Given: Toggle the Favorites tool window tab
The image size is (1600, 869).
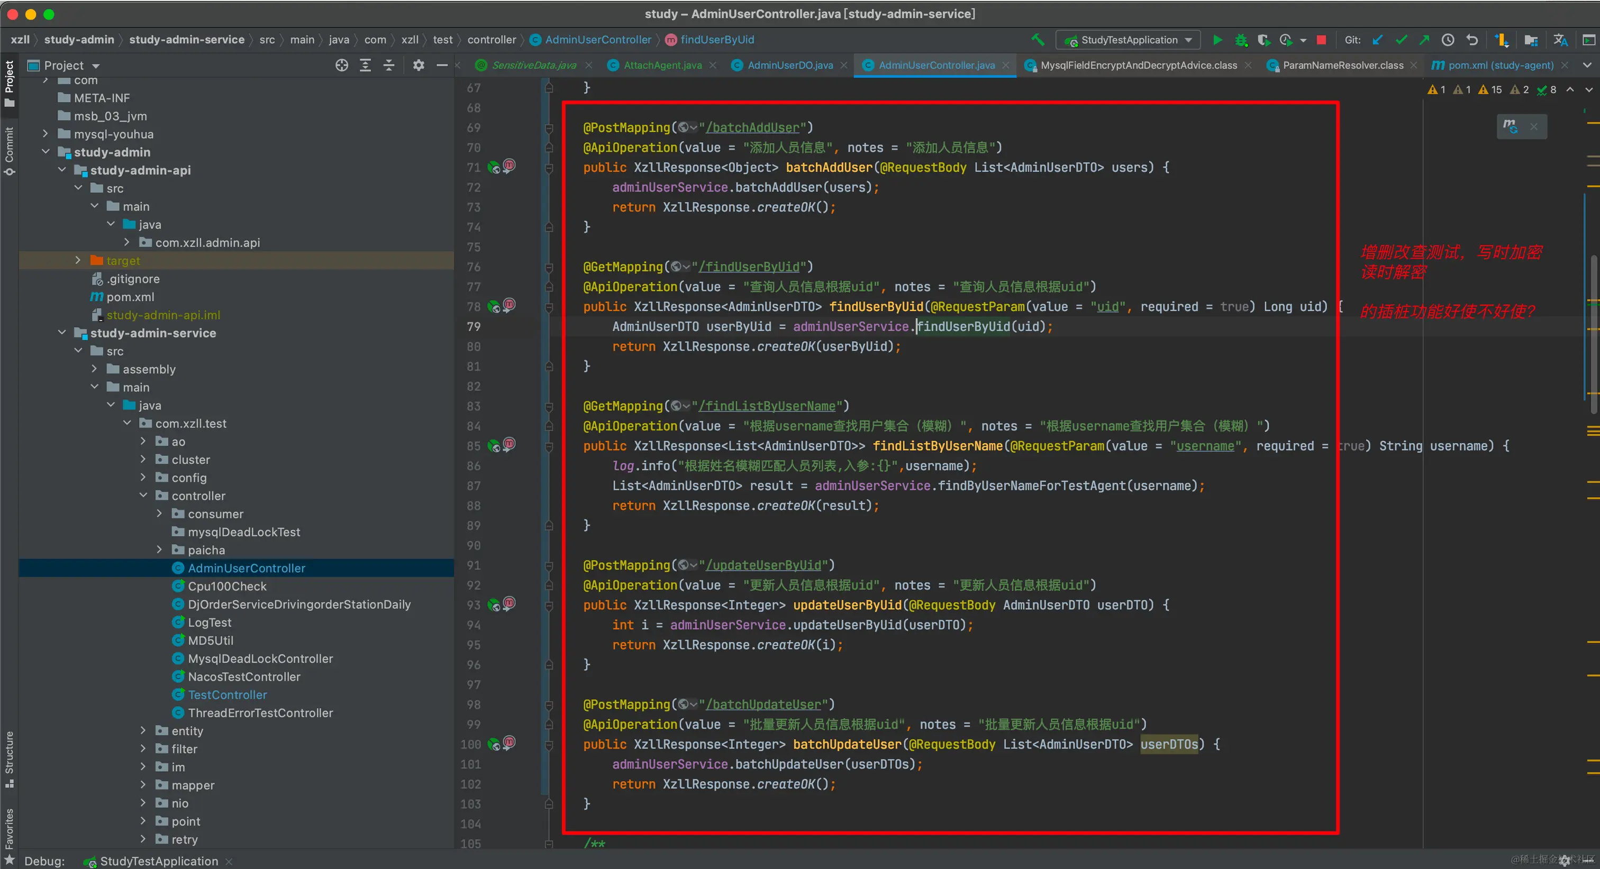Looking at the screenshot, I should click(10, 836).
